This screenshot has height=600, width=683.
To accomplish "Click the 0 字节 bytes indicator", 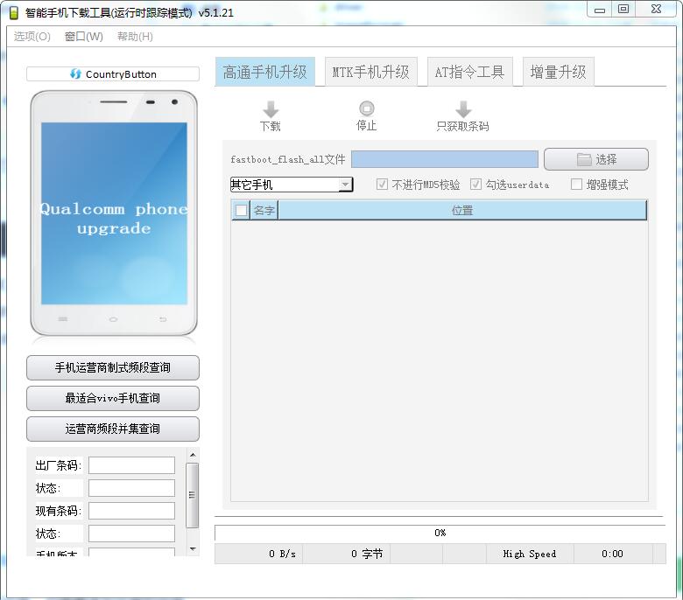I will click(x=367, y=554).
